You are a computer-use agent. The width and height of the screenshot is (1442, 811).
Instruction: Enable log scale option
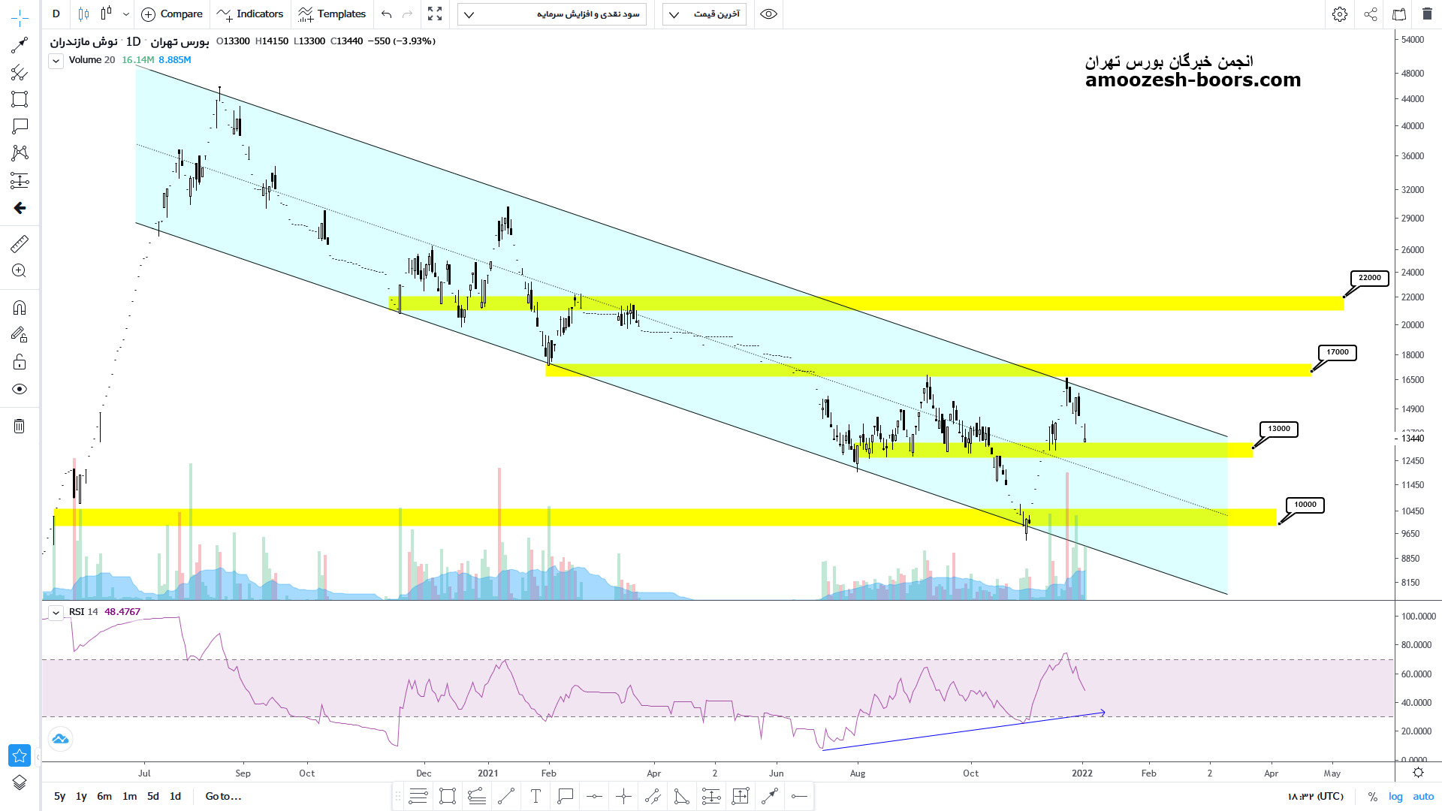1395,797
